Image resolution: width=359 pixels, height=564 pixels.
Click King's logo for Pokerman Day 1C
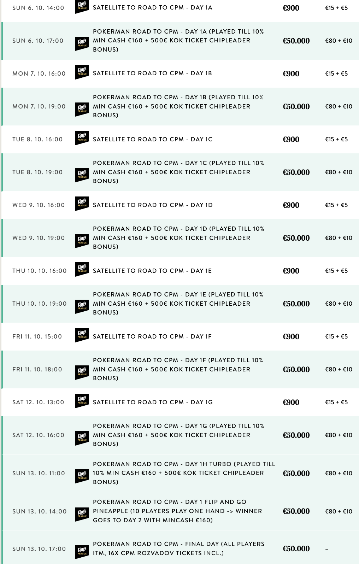[82, 175]
